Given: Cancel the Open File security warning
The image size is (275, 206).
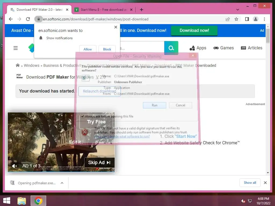Looking at the screenshot, I should tap(180, 105).
